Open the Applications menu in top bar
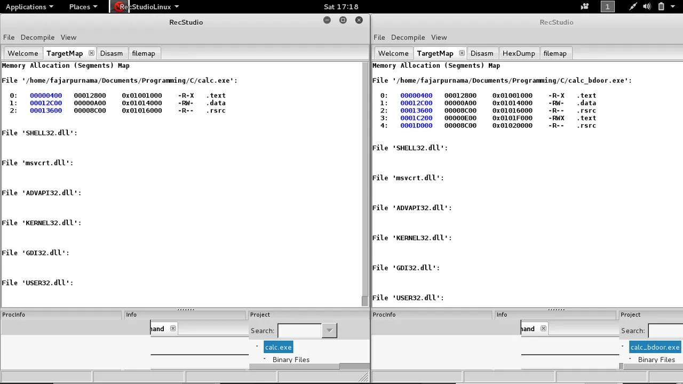 (x=29, y=6)
